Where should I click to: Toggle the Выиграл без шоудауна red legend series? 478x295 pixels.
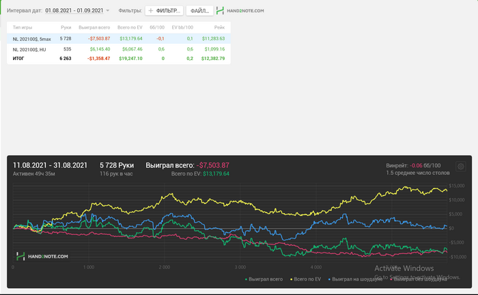[419, 279]
